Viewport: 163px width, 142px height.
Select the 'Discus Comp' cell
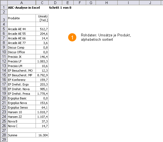(22, 47)
